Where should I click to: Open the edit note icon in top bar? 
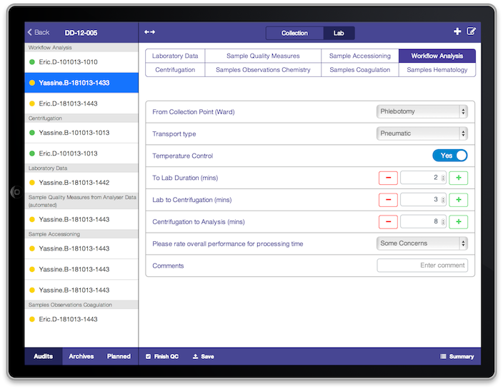coord(471,31)
